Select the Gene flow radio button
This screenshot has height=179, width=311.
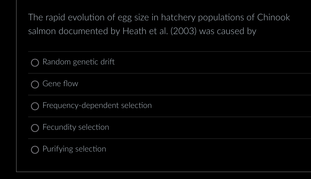click(35, 84)
